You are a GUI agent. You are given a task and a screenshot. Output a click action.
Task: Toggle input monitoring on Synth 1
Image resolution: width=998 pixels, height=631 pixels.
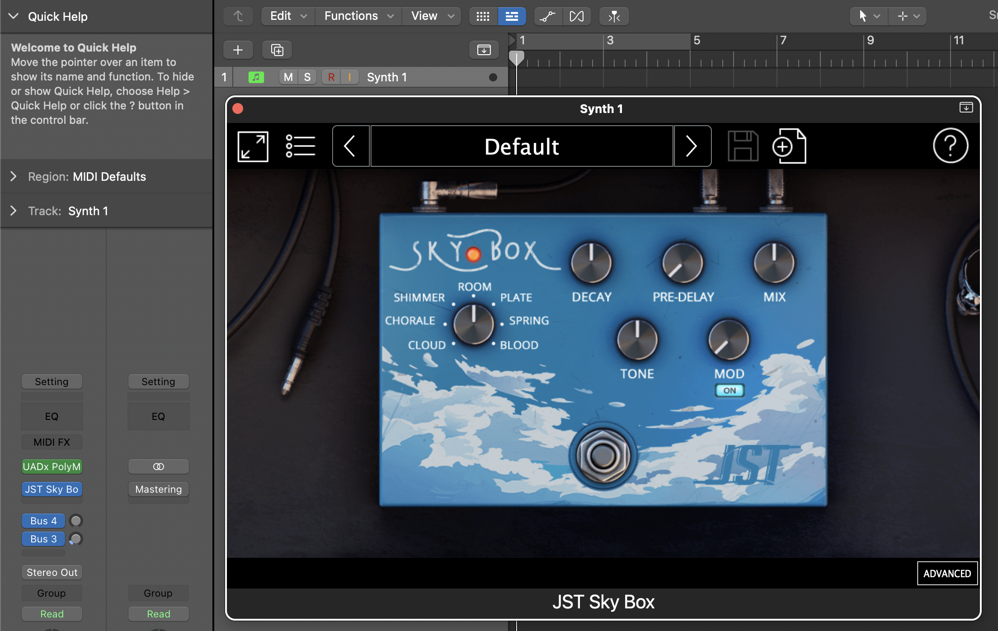pyautogui.click(x=349, y=77)
